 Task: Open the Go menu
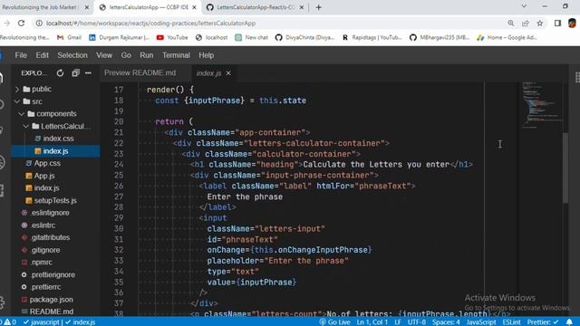[126, 55]
